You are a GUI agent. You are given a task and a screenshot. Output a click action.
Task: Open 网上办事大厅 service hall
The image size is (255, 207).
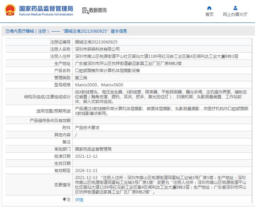pyautogui.click(x=235, y=15)
